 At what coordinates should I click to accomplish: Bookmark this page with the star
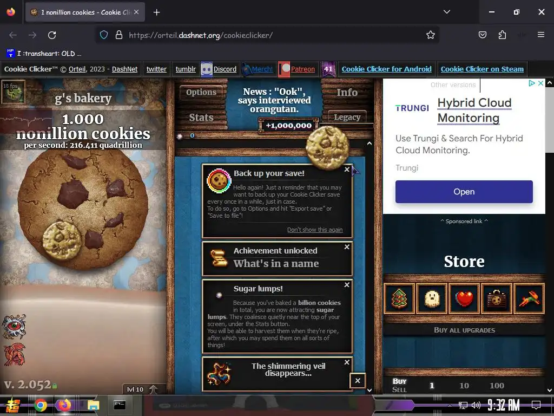(x=430, y=35)
